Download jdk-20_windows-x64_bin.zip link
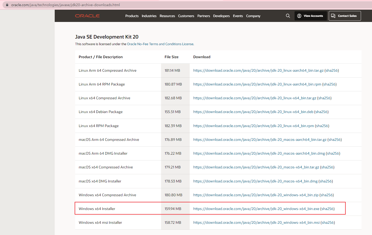This screenshot has height=235, width=372. tap(256, 195)
